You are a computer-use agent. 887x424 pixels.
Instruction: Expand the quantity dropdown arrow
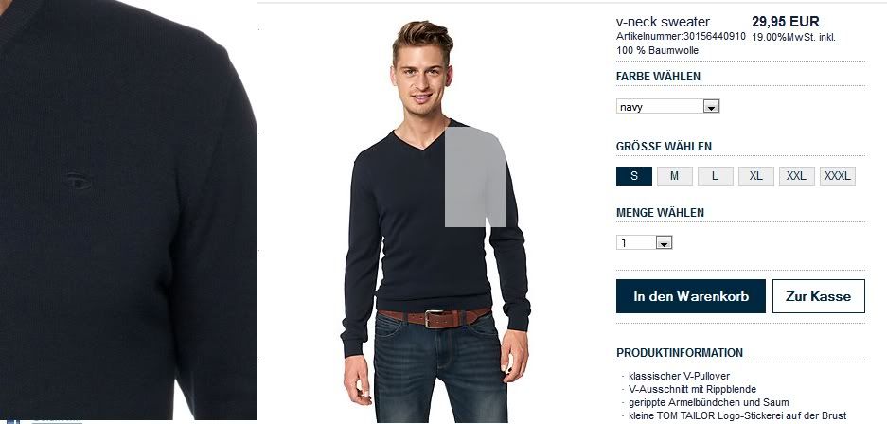[x=664, y=243]
